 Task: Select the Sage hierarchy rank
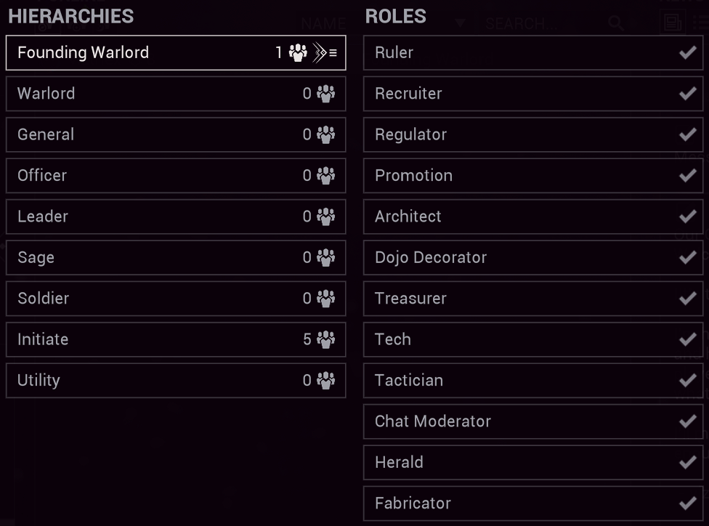pyautogui.click(x=175, y=257)
